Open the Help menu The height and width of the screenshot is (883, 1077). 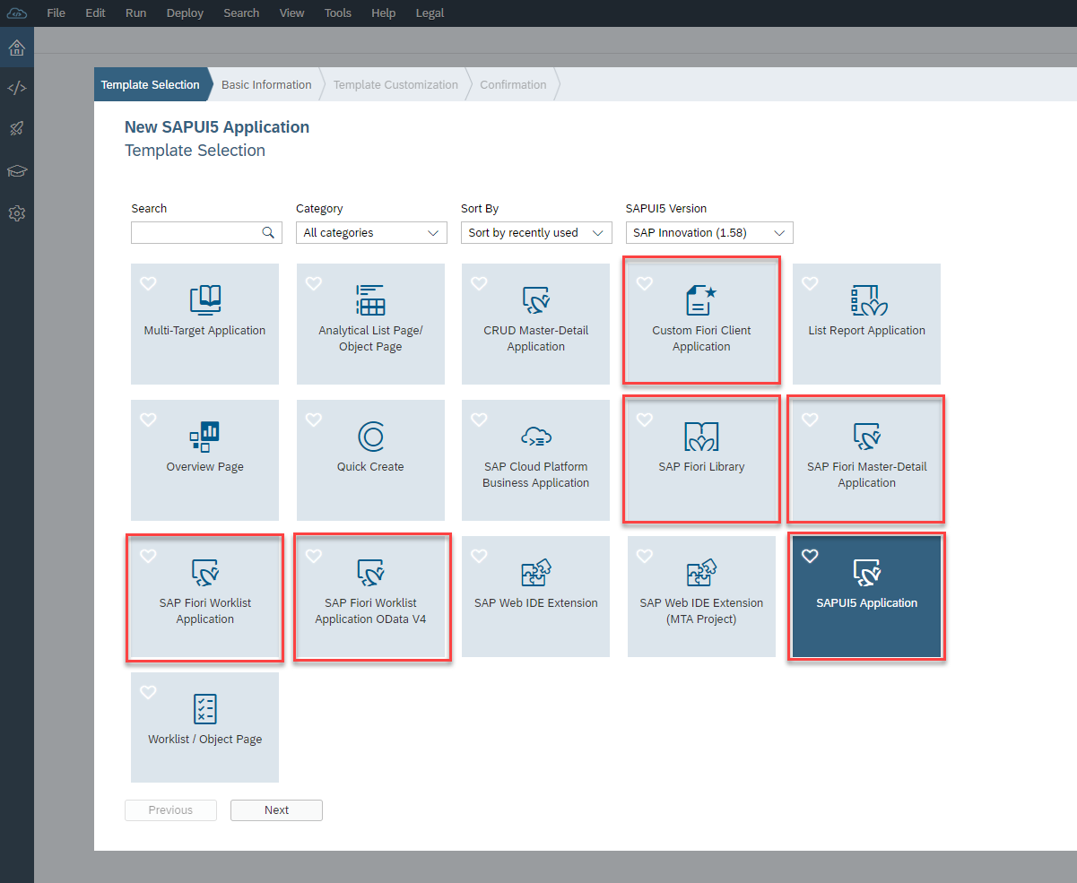[x=383, y=13]
